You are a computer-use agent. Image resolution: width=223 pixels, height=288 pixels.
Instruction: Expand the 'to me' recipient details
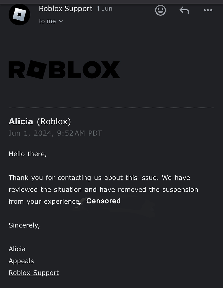(x=51, y=21)
